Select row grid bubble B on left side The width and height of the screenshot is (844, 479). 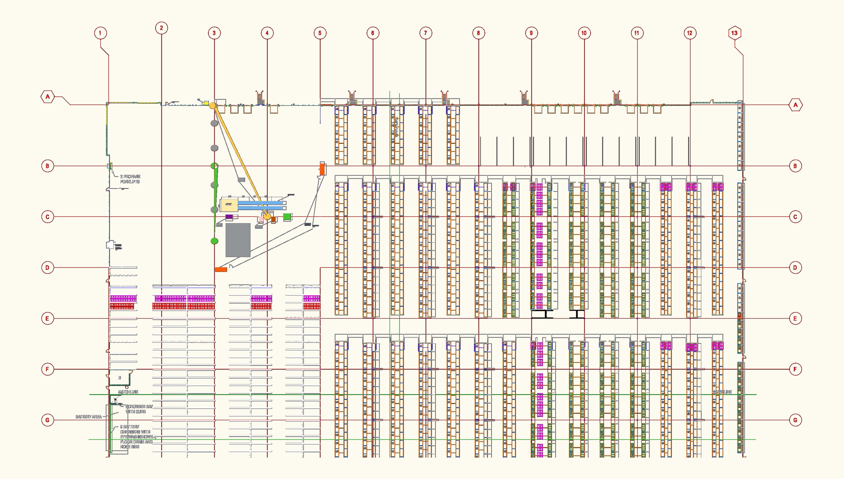click(47, 166)
